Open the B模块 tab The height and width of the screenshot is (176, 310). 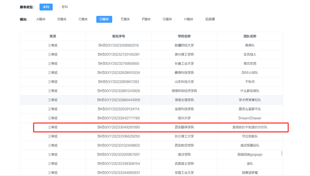(x=62, y=19)
